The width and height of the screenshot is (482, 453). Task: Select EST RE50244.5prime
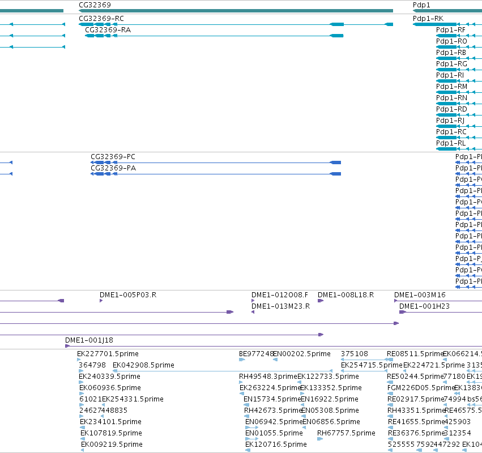[x=415, y=377]
